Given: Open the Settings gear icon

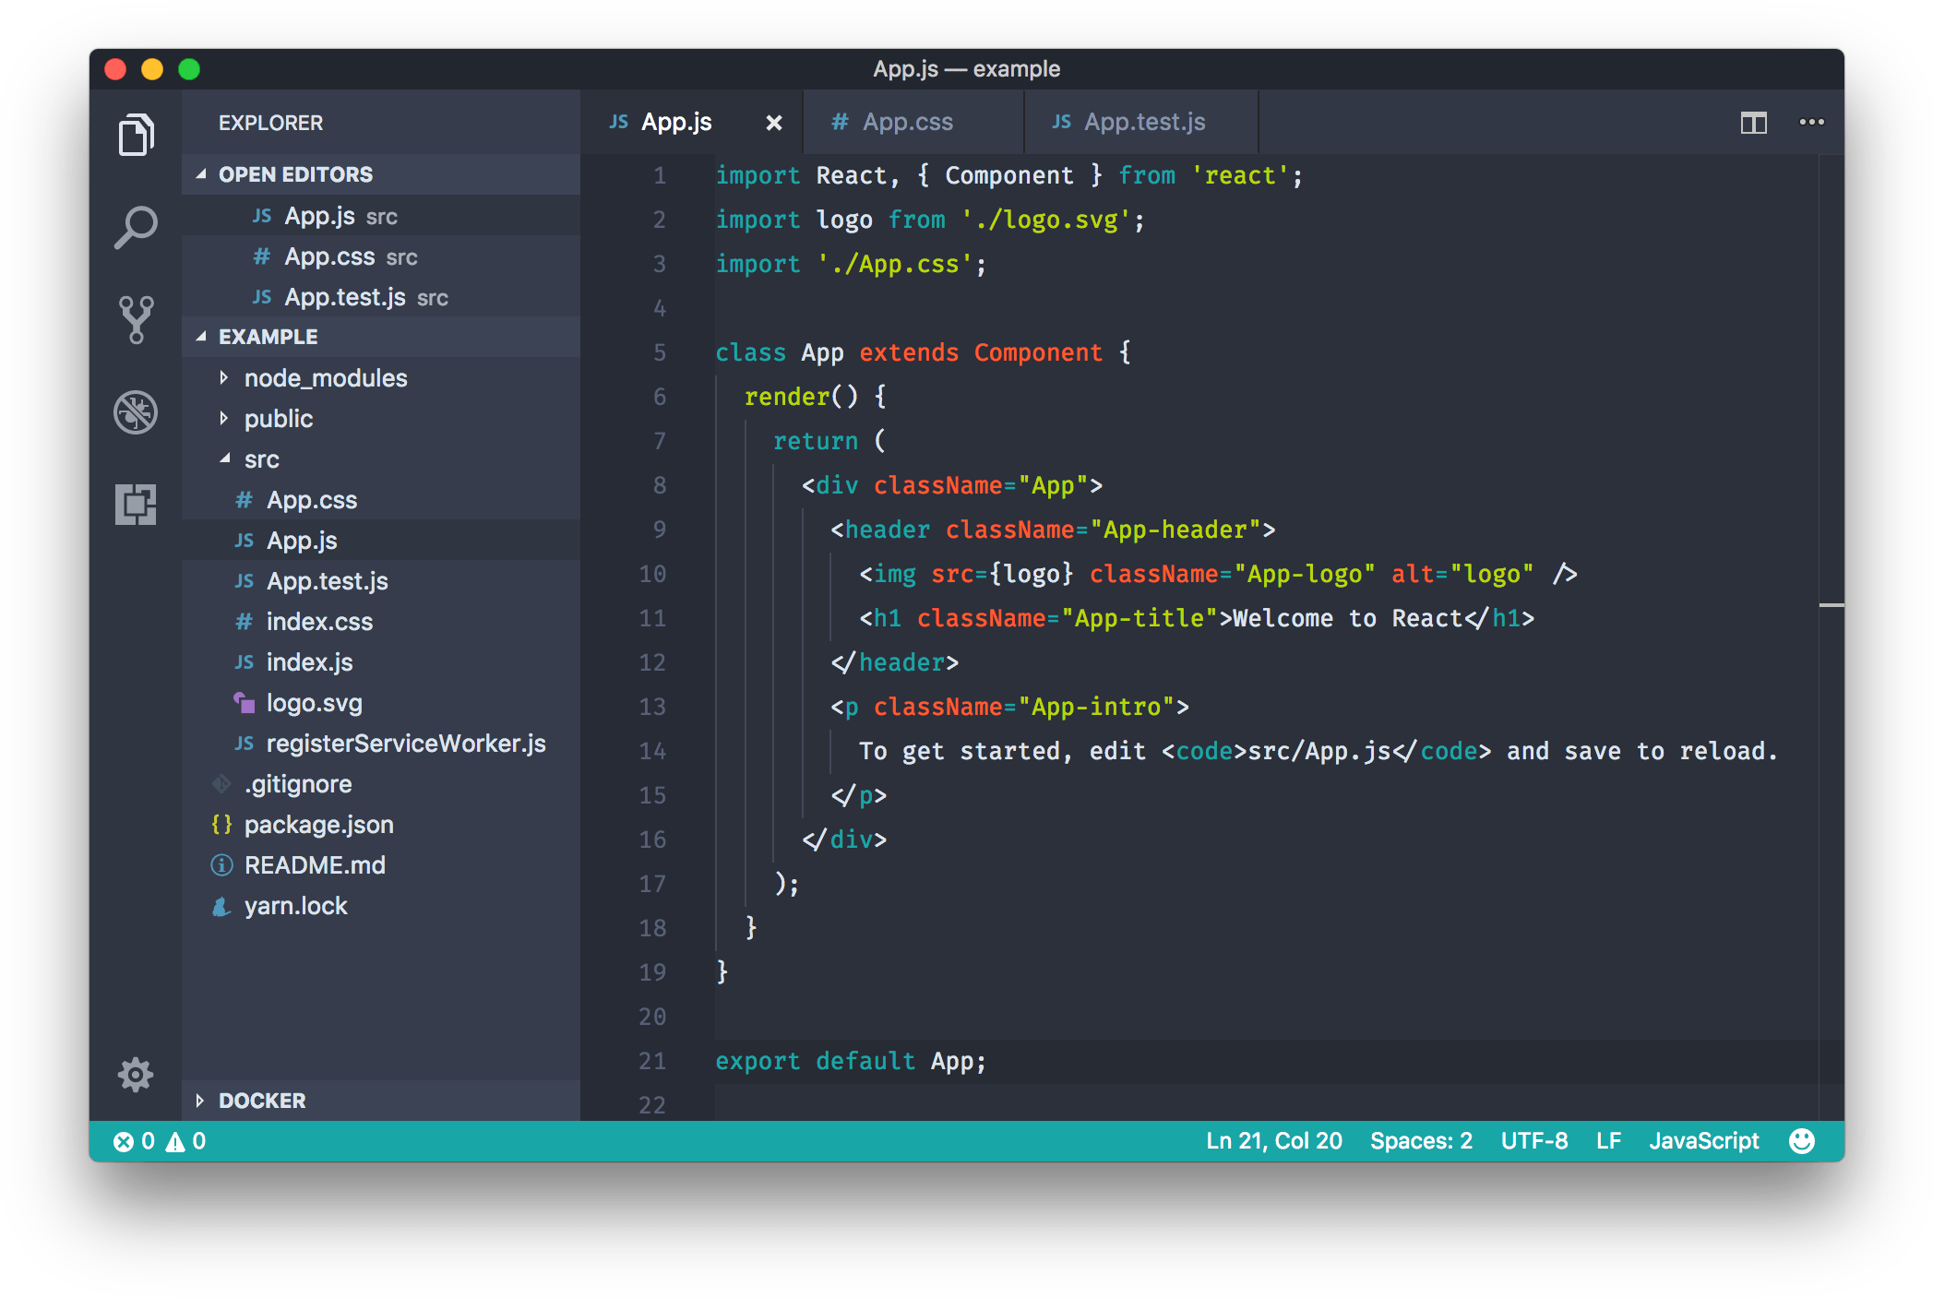Looking at the screenshot, I should coord(136,1075).
